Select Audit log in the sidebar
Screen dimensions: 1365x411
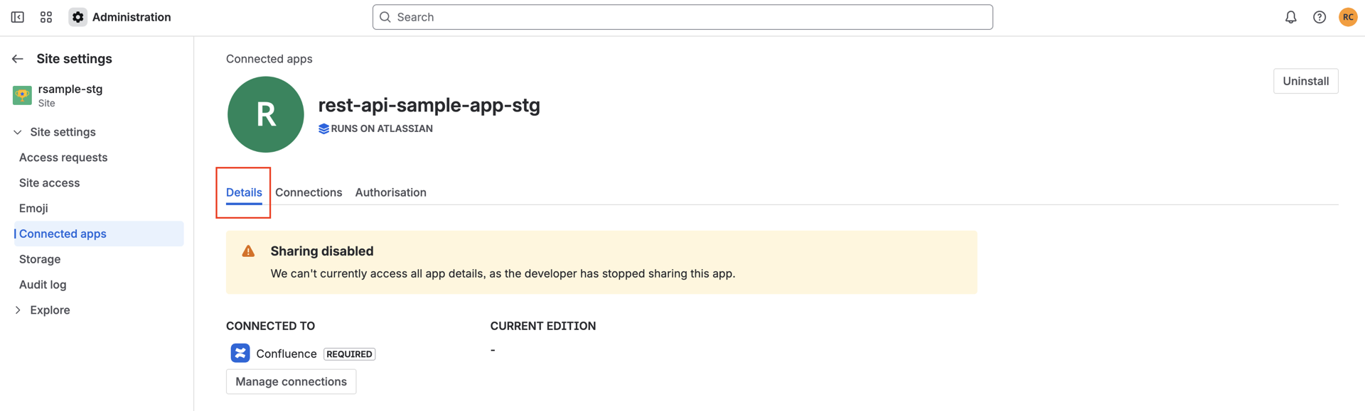[x=42, y=284]
